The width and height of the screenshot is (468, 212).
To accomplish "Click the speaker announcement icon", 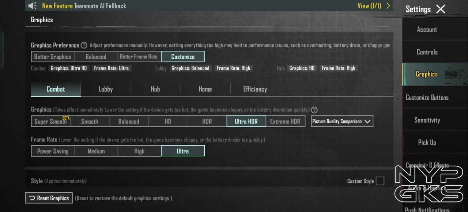I will tap(33, 5).
